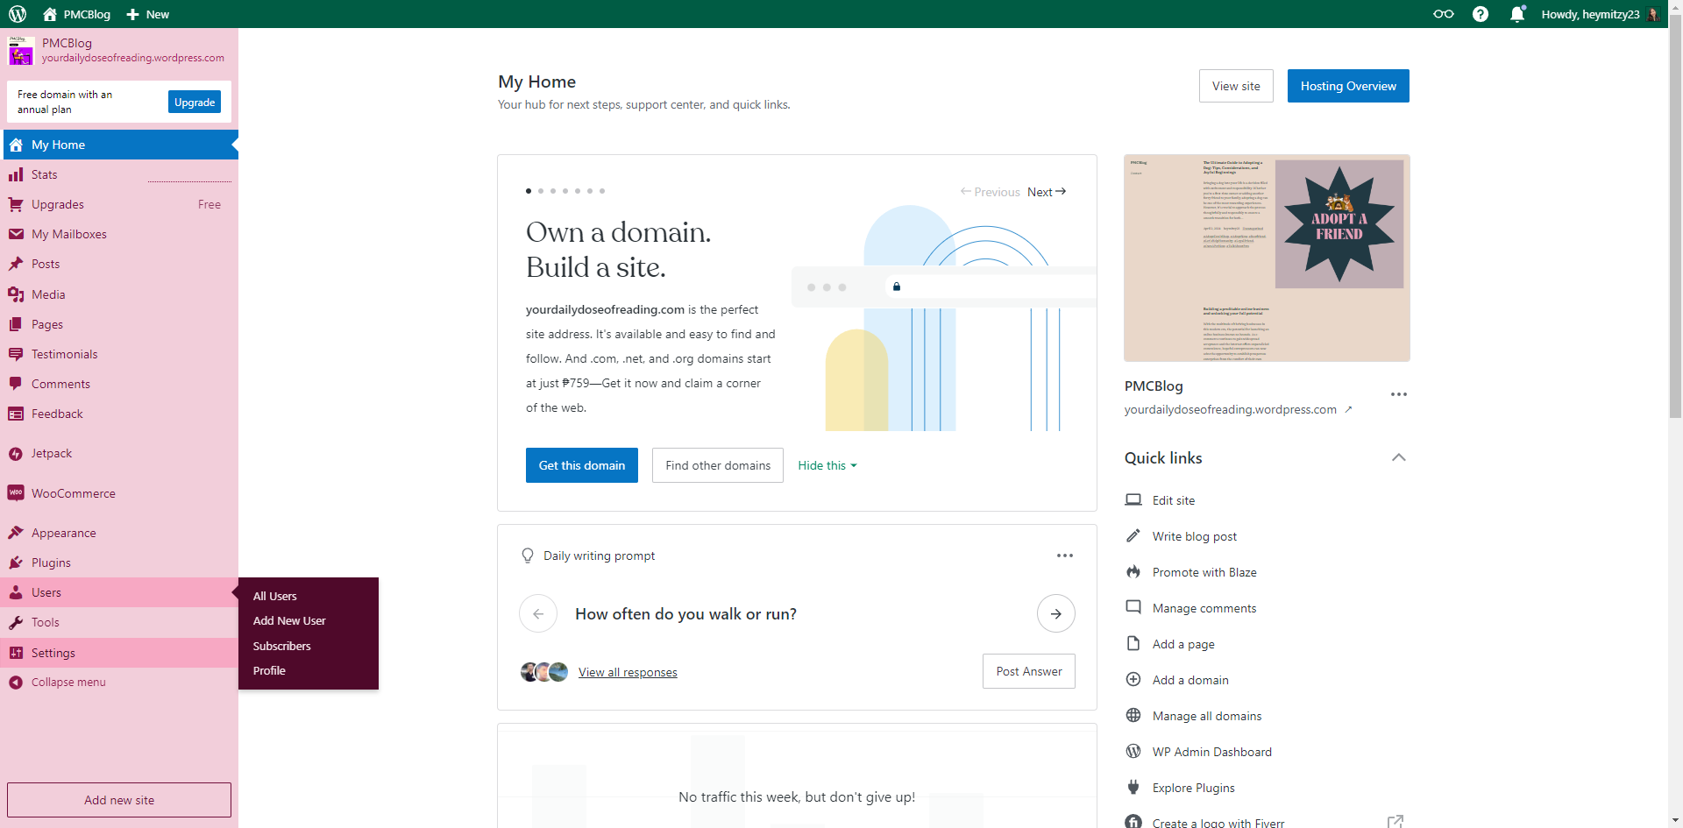The width and height of the screenshot is (1683, 828).
Task: Click the Pages icon in sidebar
Action: (x=16, y=324)
